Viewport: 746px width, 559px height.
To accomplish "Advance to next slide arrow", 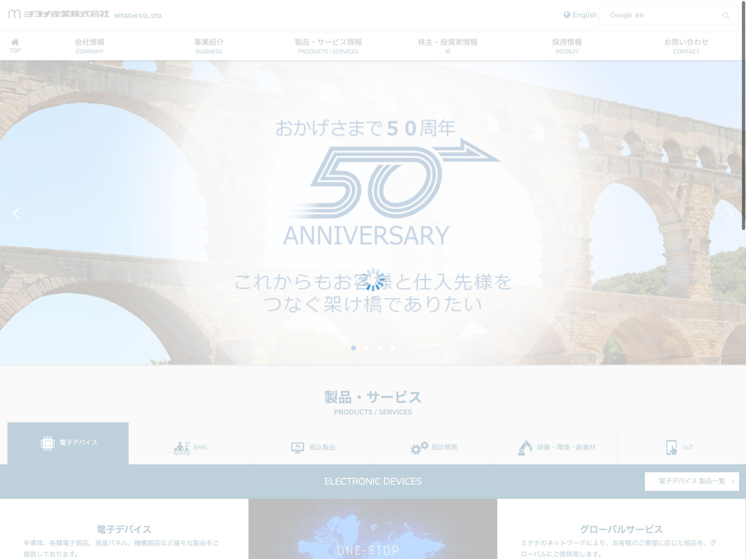I will [x=729, y=213].
